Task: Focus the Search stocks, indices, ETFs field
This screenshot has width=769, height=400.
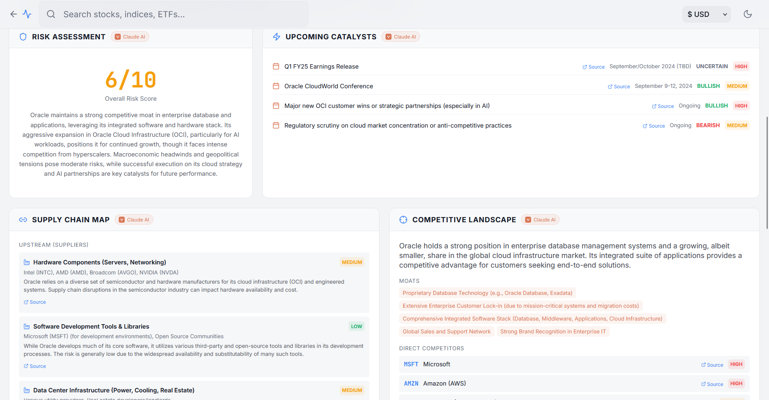Action: coord(174,14)
